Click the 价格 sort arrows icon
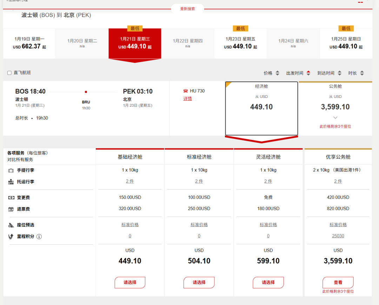This screenshot has width=379, height=305. coord(277,73)
